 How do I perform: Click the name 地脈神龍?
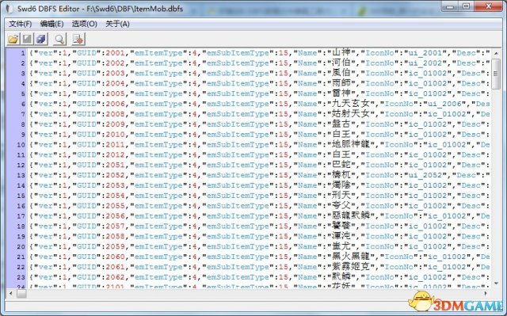click(x=351, y=144)
